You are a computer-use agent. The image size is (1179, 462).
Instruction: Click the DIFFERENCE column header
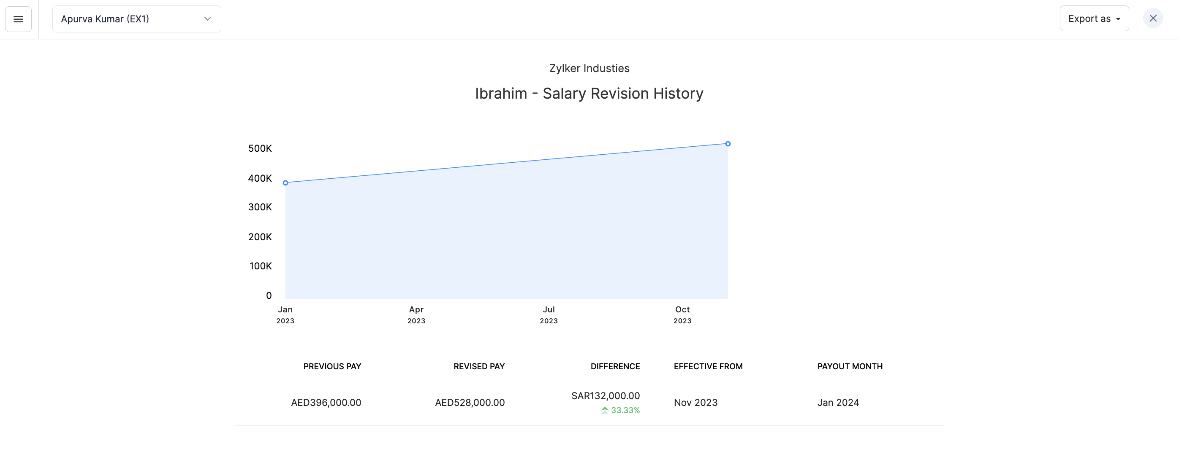coord(615,366)
